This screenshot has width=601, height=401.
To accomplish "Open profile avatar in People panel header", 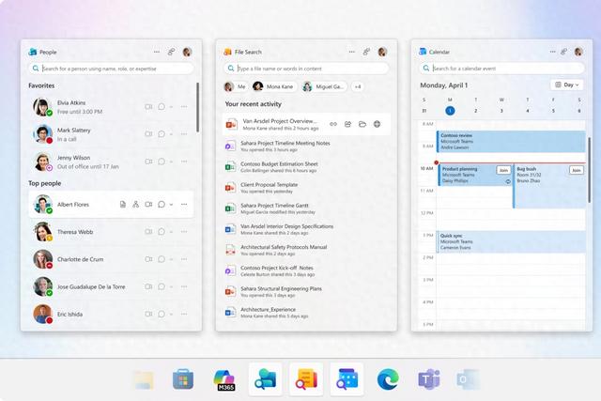I will coord(187,52).
